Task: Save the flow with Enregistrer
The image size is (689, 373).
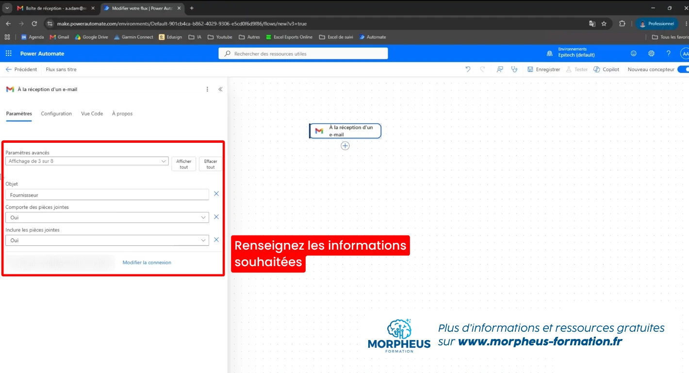Action: point(544,69)
